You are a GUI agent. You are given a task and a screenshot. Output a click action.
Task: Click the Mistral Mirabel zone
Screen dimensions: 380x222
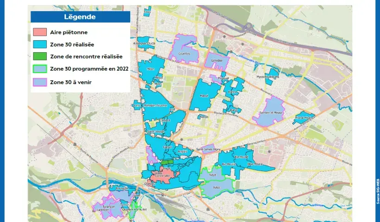[x=303, y=117]
